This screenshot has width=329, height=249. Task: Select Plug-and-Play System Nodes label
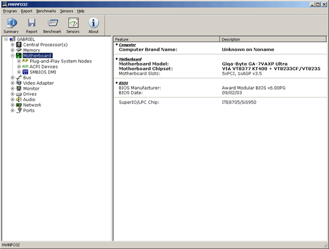click(61, 61)
